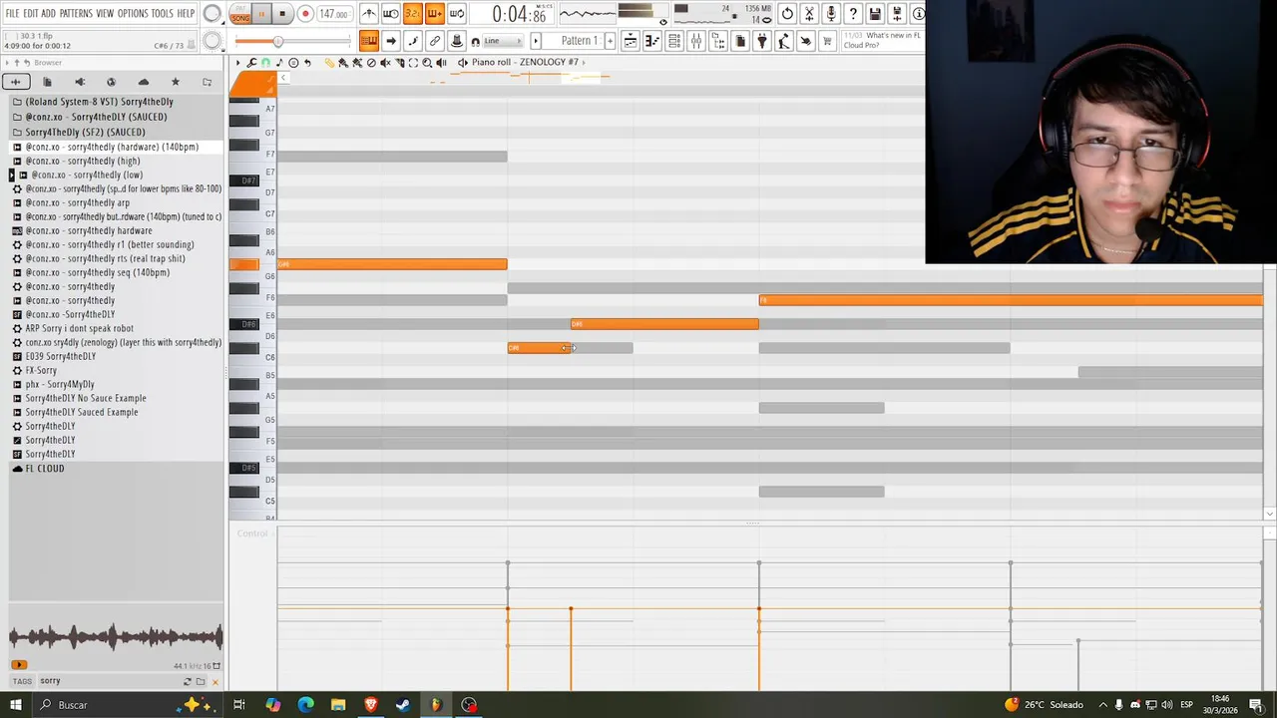Stop playback with the stop button

282,14
